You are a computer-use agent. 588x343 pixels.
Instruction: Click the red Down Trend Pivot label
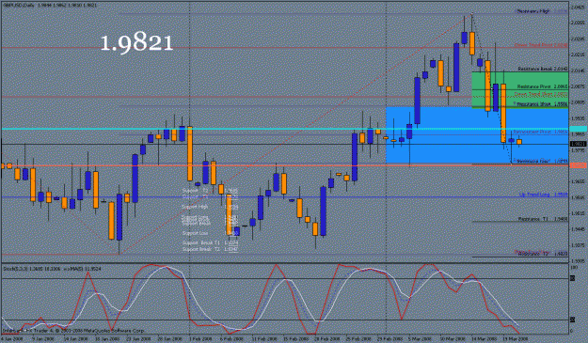pyautogui.click(x=541, y=45)
